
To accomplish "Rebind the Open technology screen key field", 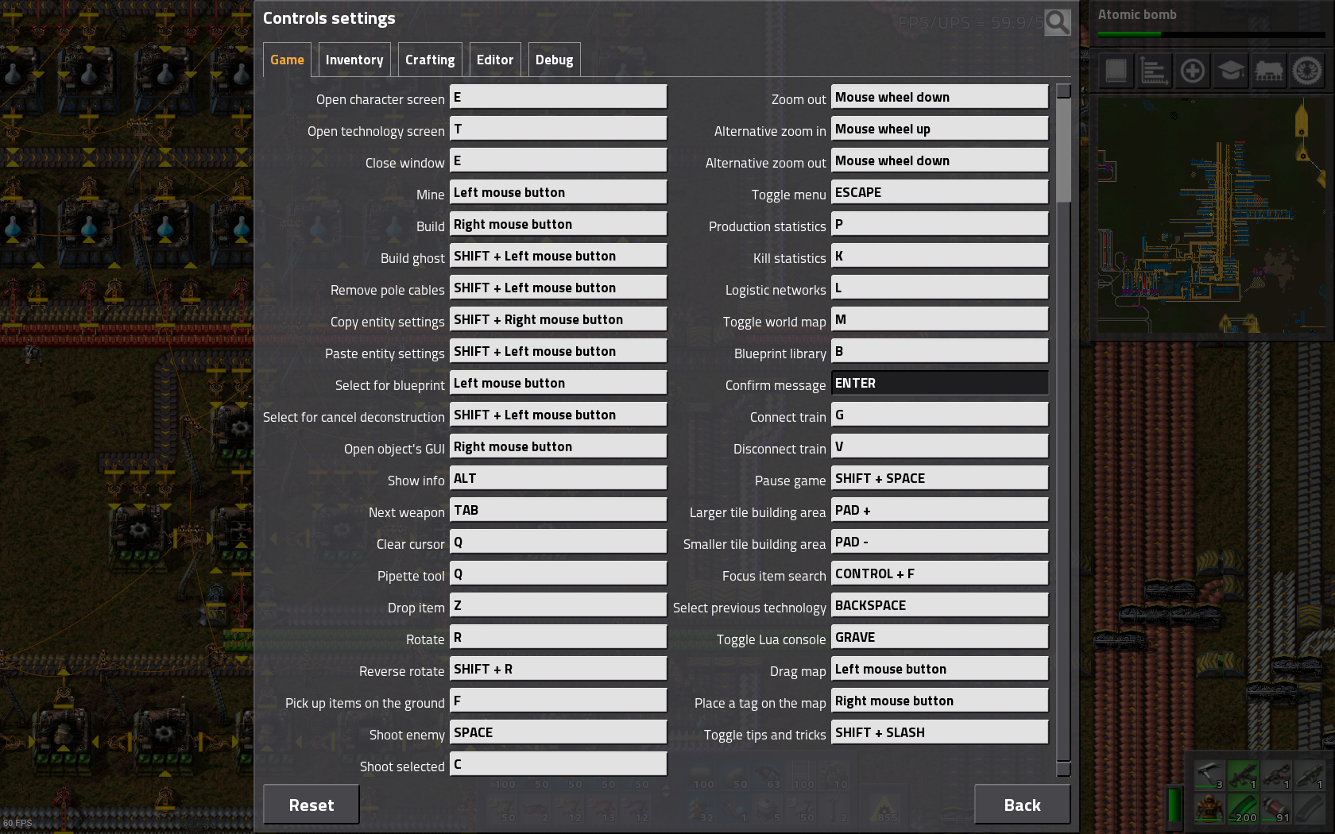I will (558, 129).
